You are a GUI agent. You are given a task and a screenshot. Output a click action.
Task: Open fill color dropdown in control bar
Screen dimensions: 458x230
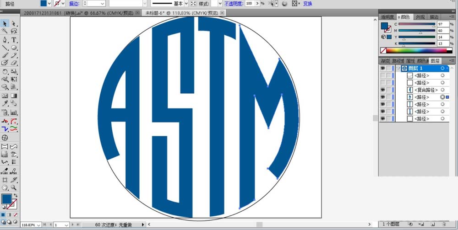(49, 4)
